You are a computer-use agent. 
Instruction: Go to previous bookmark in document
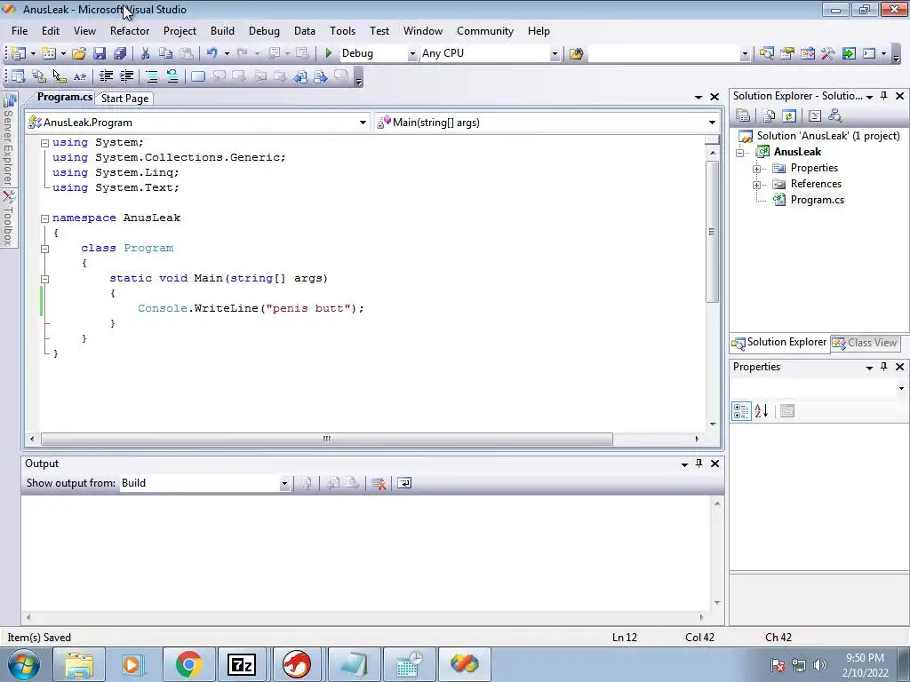pos(300,76)
